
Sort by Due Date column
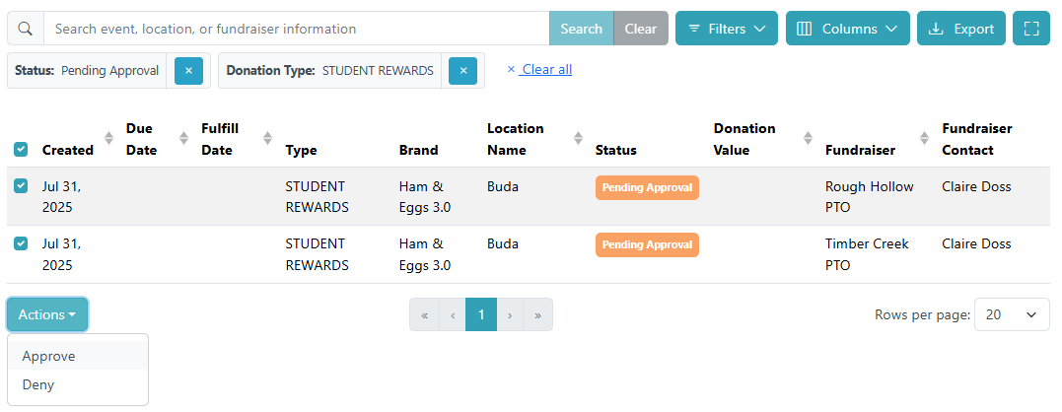click(x=183, y=139)
